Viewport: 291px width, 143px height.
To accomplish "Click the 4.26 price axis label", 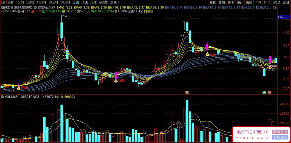I will coord(286,33).
